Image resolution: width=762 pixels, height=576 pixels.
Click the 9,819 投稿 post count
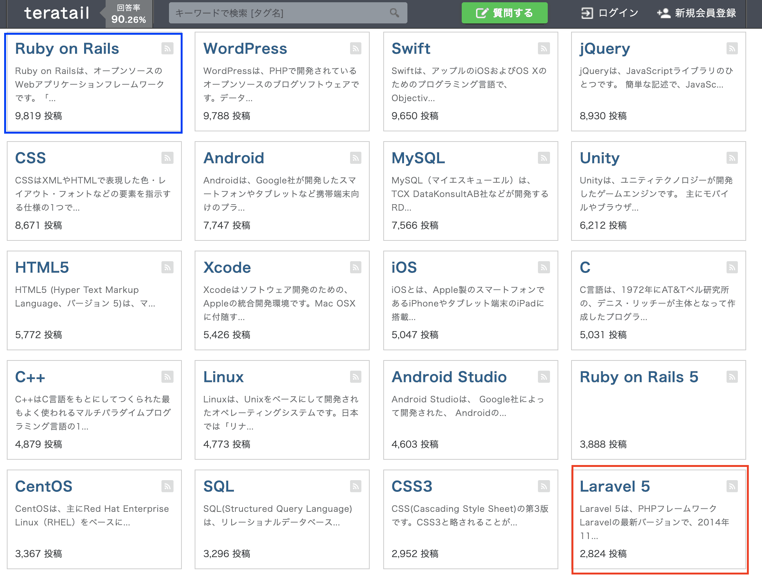pos(38,116)
